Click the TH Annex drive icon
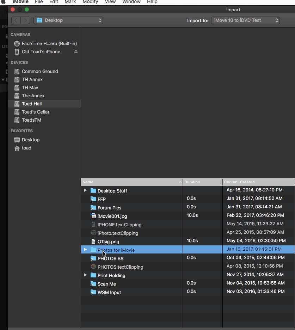295x330 pixels. tap(17, 80)
